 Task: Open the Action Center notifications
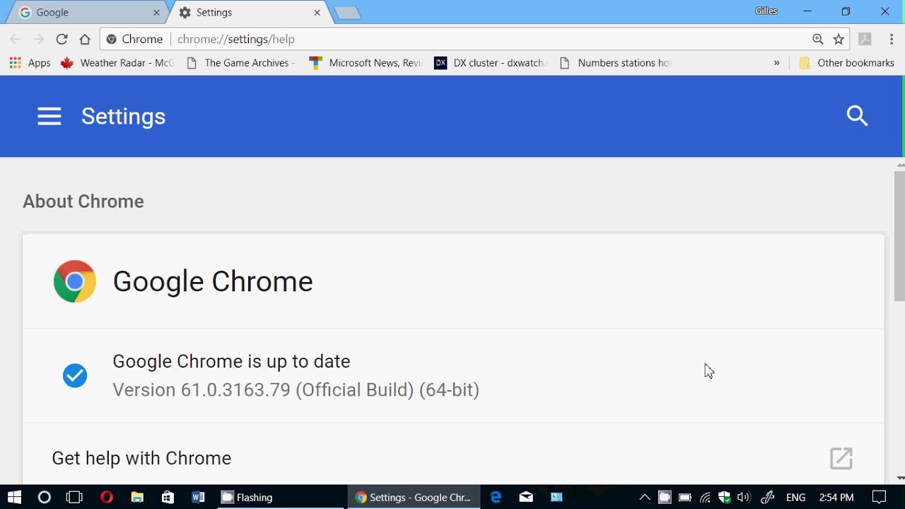point(879,498)
